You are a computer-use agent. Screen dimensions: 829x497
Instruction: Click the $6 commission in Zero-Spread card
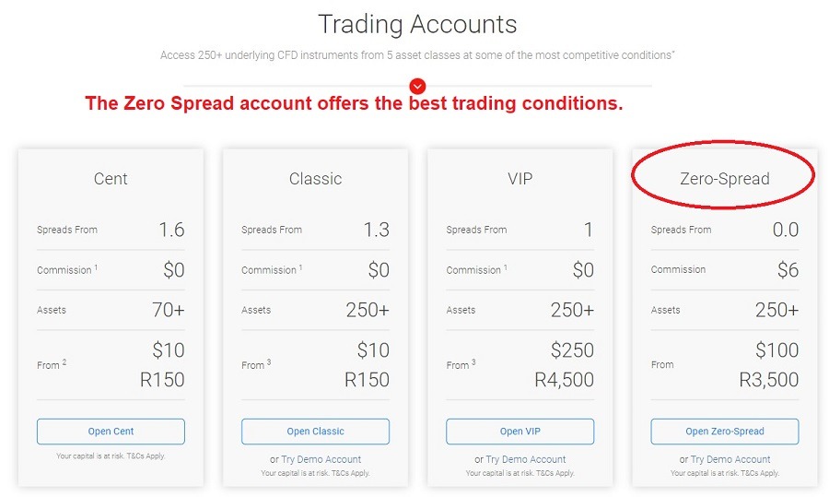pyautogui.click(x=788, y=270)
